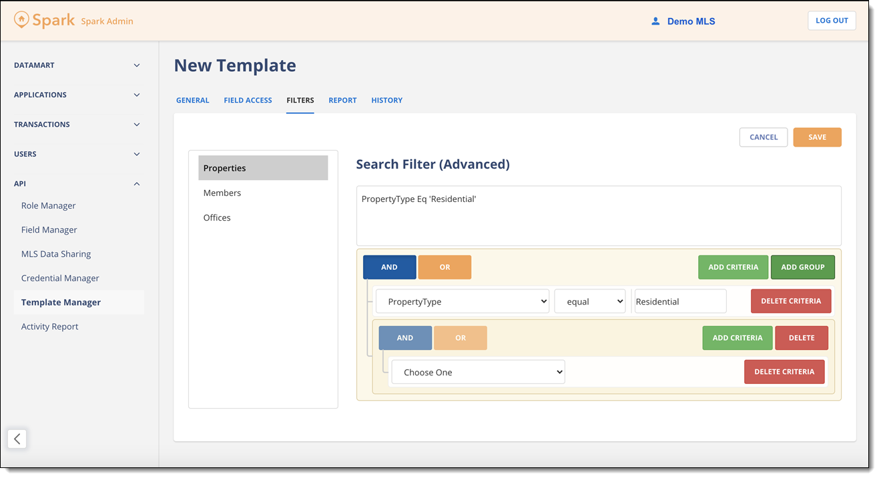The height and width of the screenshot is (478, 879).
Task: Click the Add Group button
Action: (803, 267)
